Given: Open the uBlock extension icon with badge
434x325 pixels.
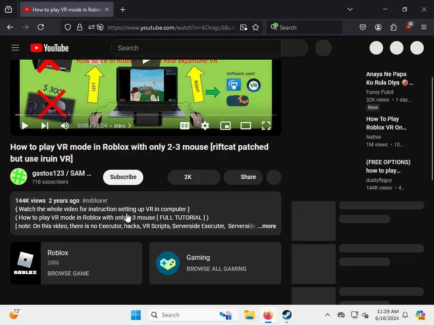Looking at the screenshot, I should 409,27.
